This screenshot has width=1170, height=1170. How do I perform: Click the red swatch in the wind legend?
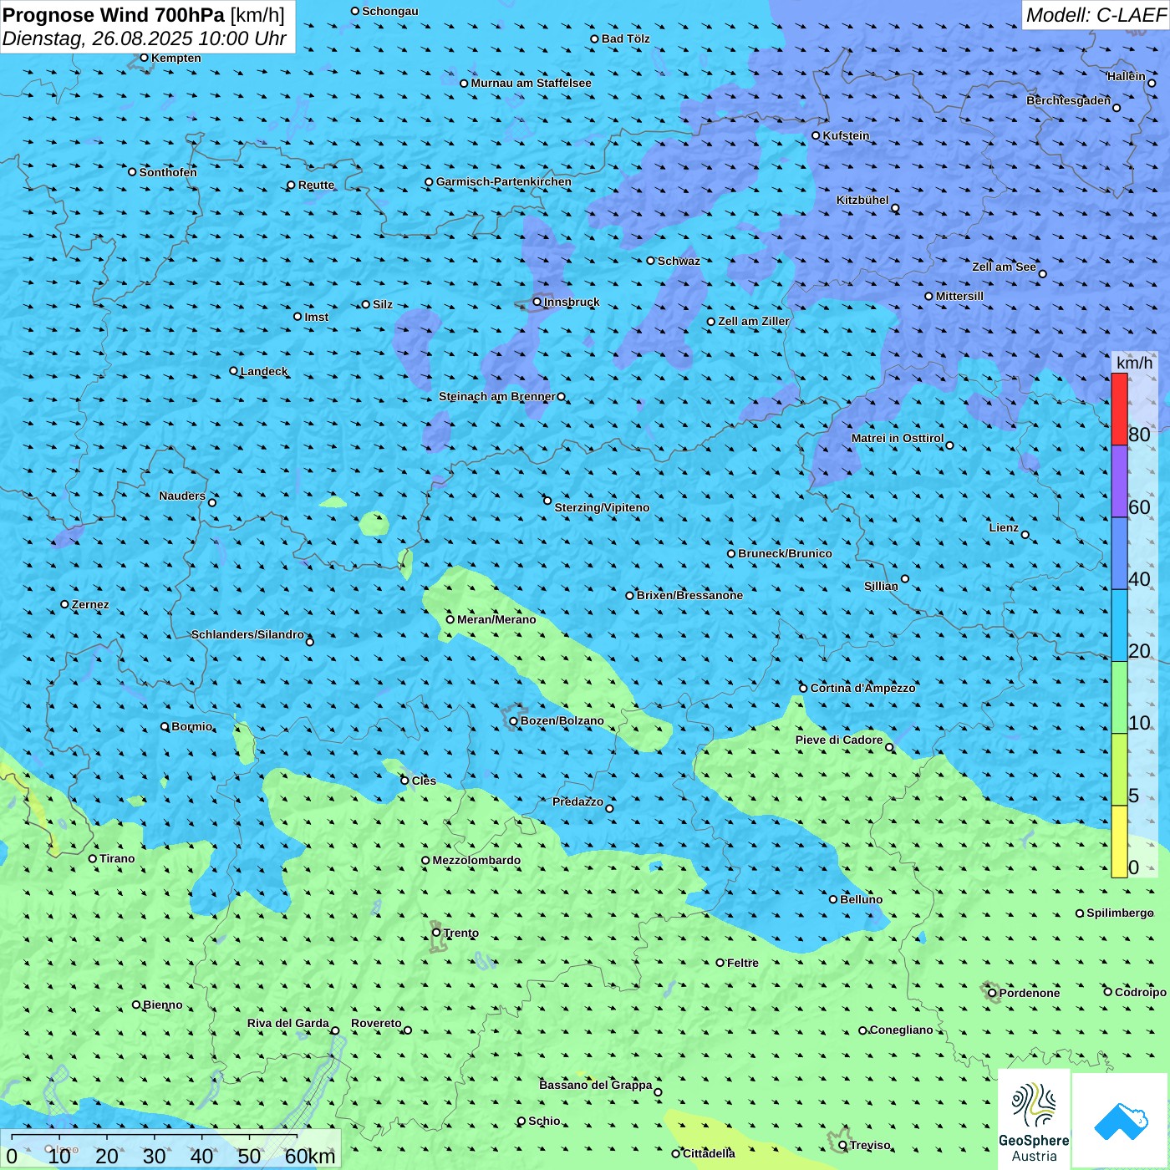pos(1119,409)
